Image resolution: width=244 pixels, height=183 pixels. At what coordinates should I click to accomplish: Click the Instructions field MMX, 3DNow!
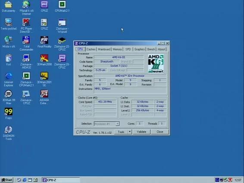[130, 90]
